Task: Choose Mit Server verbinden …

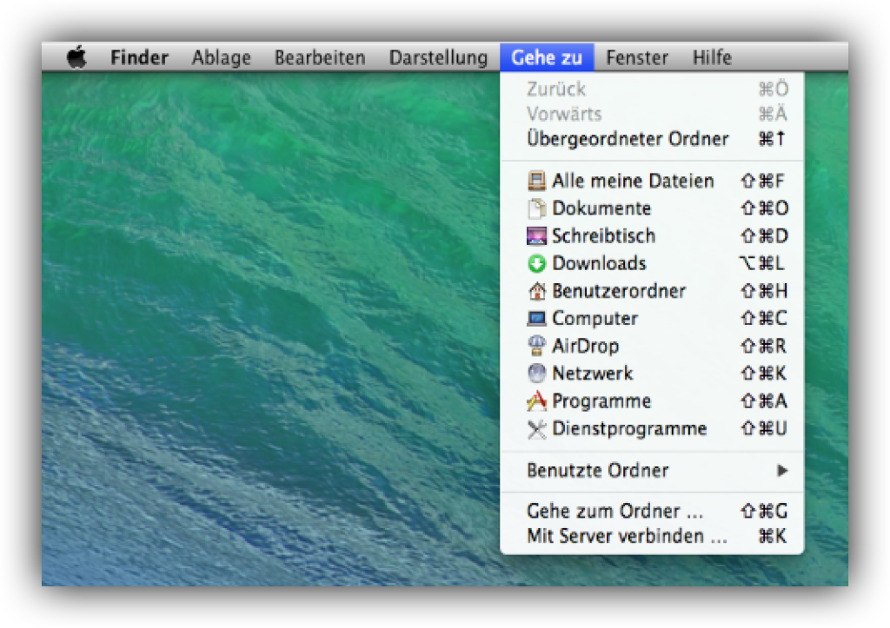Action: click(652, 536)
